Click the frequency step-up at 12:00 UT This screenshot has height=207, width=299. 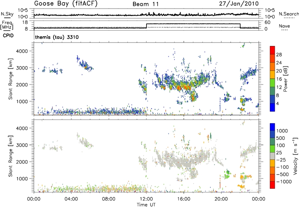(146, 26)
